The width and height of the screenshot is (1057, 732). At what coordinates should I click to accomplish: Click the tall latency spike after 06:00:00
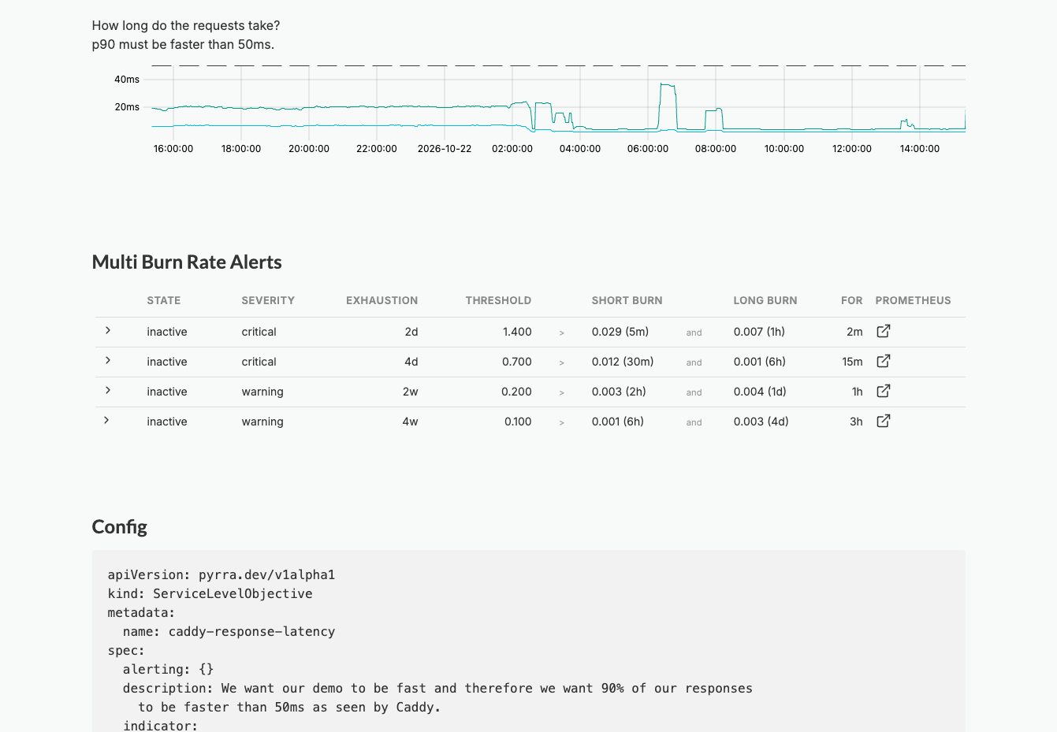point(668,106)
